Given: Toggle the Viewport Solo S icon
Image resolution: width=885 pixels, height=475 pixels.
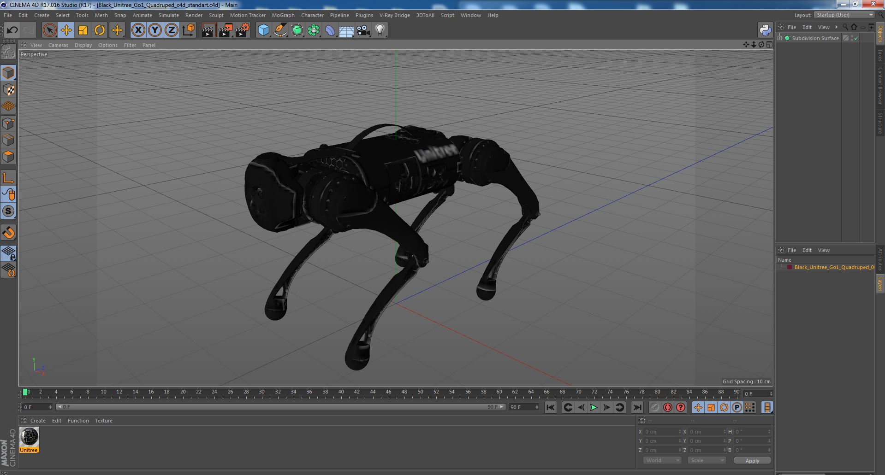Looking at the screenshot, I should 8,211.
